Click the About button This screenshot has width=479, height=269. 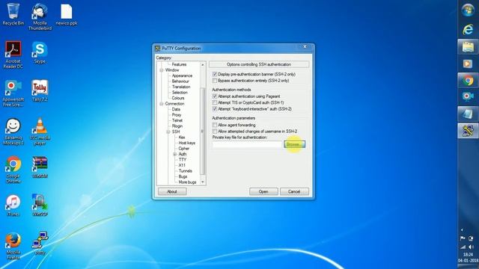pos(172,191)
